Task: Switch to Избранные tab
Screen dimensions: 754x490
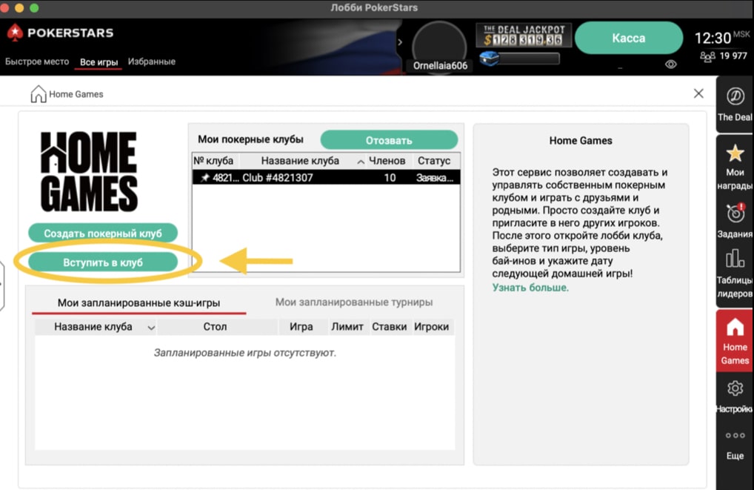Action: pyautogui.click(x=152, y=62)
